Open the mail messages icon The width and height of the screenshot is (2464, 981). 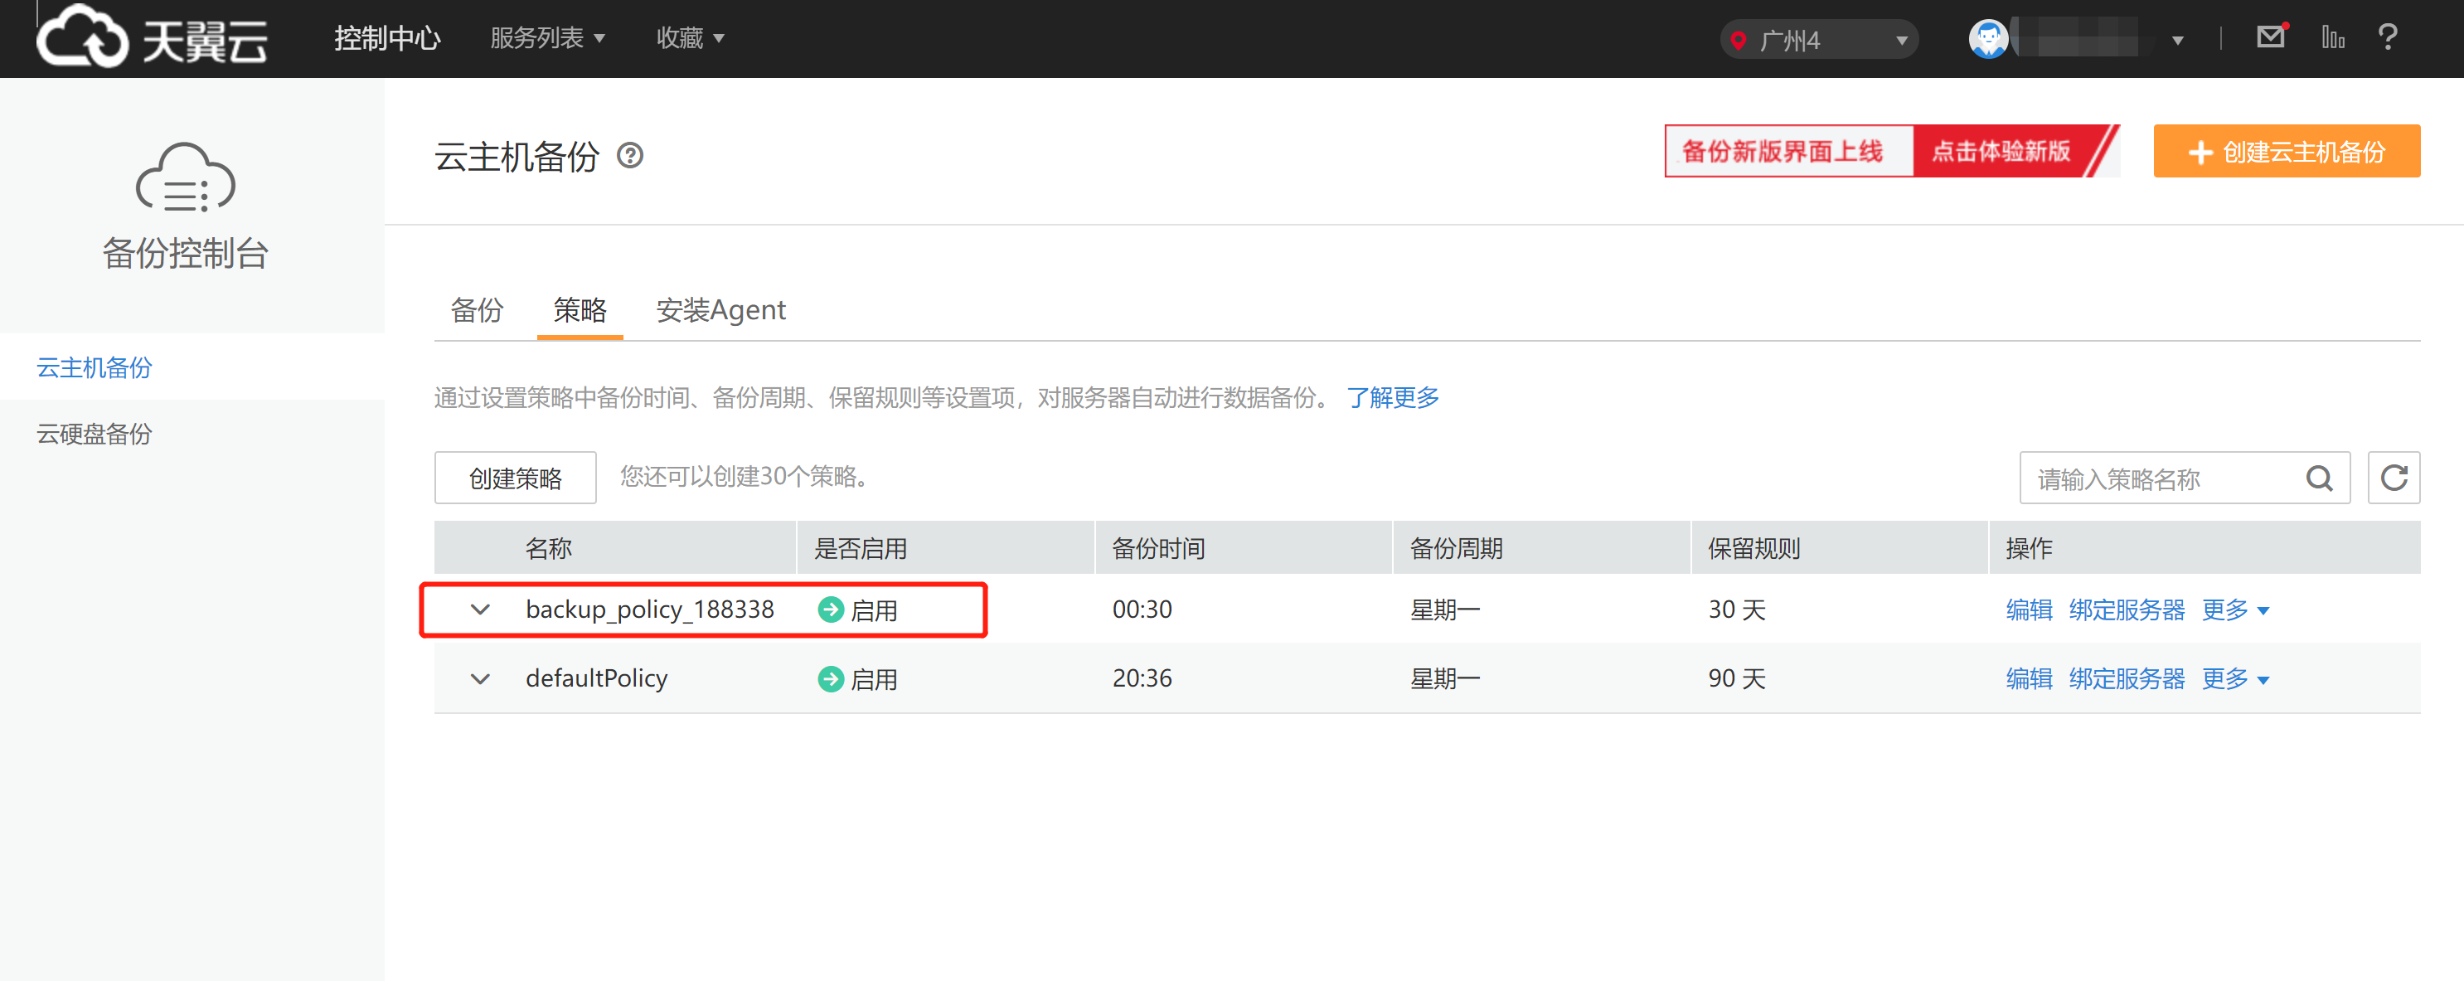[2271, 36]
